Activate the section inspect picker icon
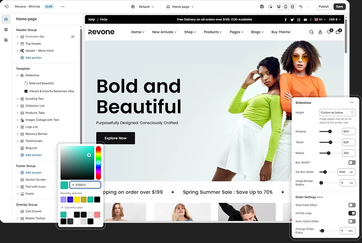The width and height of the screenshot is (362, 243). [x=270, y=7]
